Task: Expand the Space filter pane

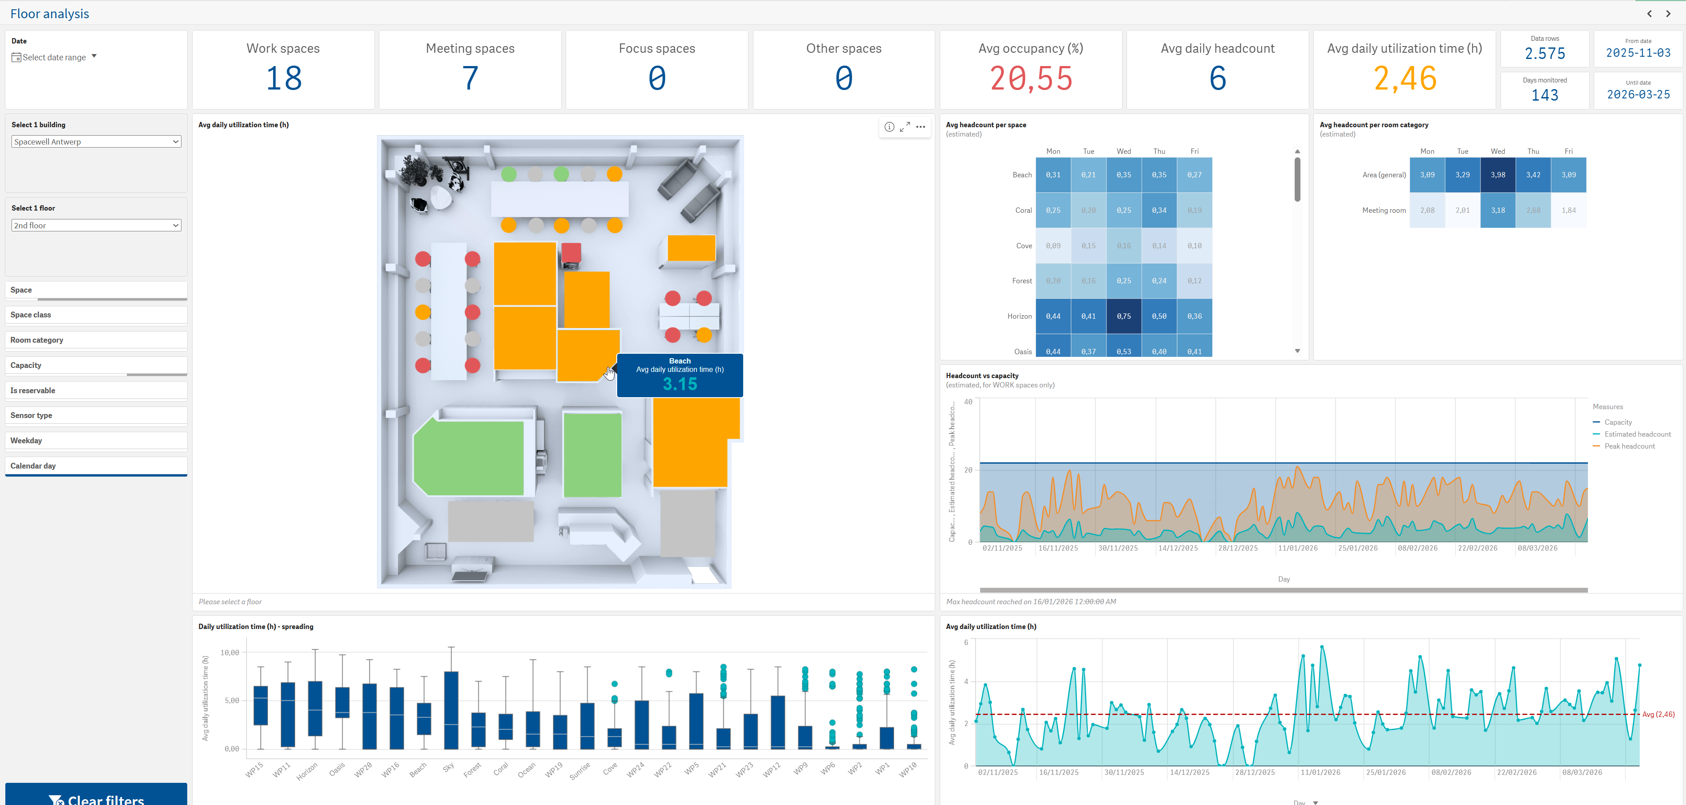Action: 96,290
